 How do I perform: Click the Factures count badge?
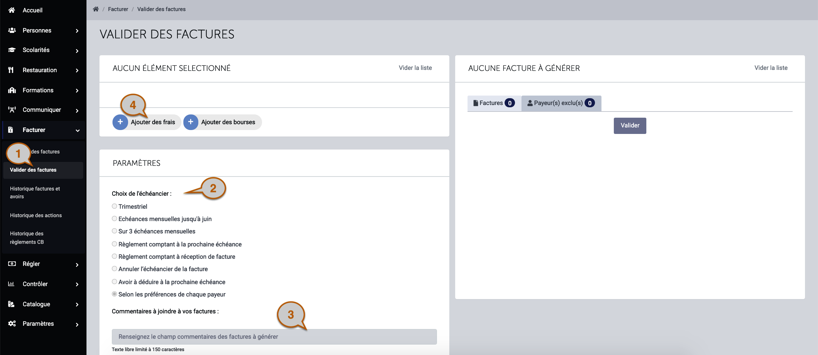click(x=509, y=103)
